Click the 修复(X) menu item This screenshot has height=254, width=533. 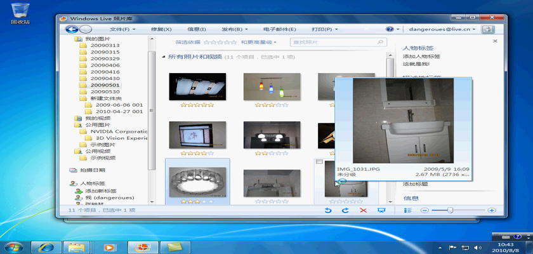pos(161,29)
